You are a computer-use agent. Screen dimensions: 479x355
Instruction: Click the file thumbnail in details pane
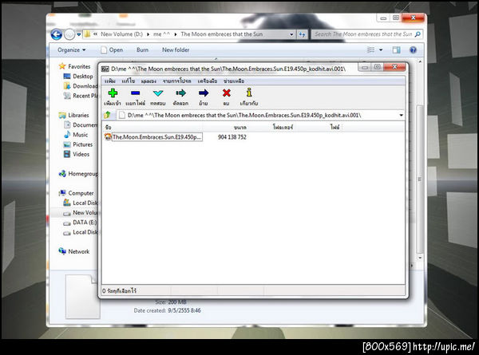(82, 297)
